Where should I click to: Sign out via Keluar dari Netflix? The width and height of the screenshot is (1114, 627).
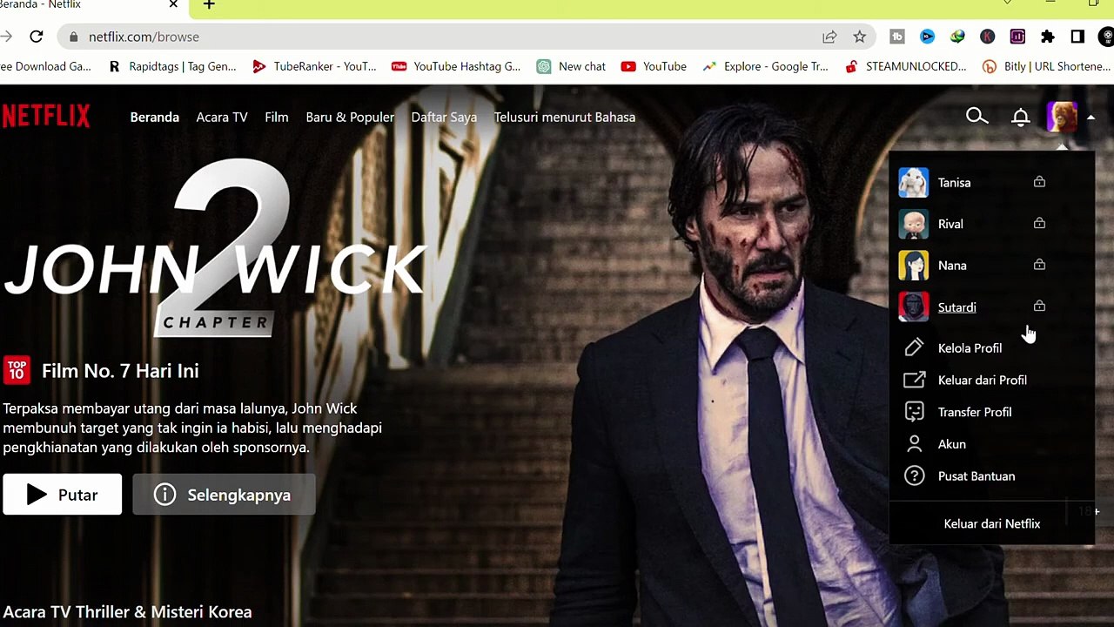point(992,523)
